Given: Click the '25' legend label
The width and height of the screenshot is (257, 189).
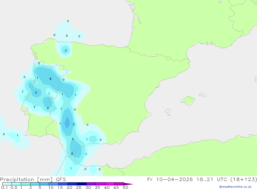Looking at the screenshot, I should click(79, 187).
